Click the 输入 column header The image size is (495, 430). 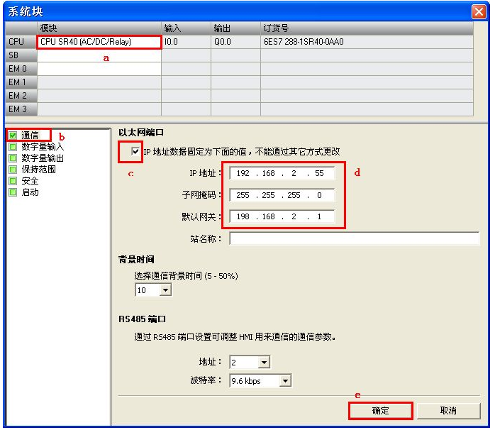[x=186, y=28]
